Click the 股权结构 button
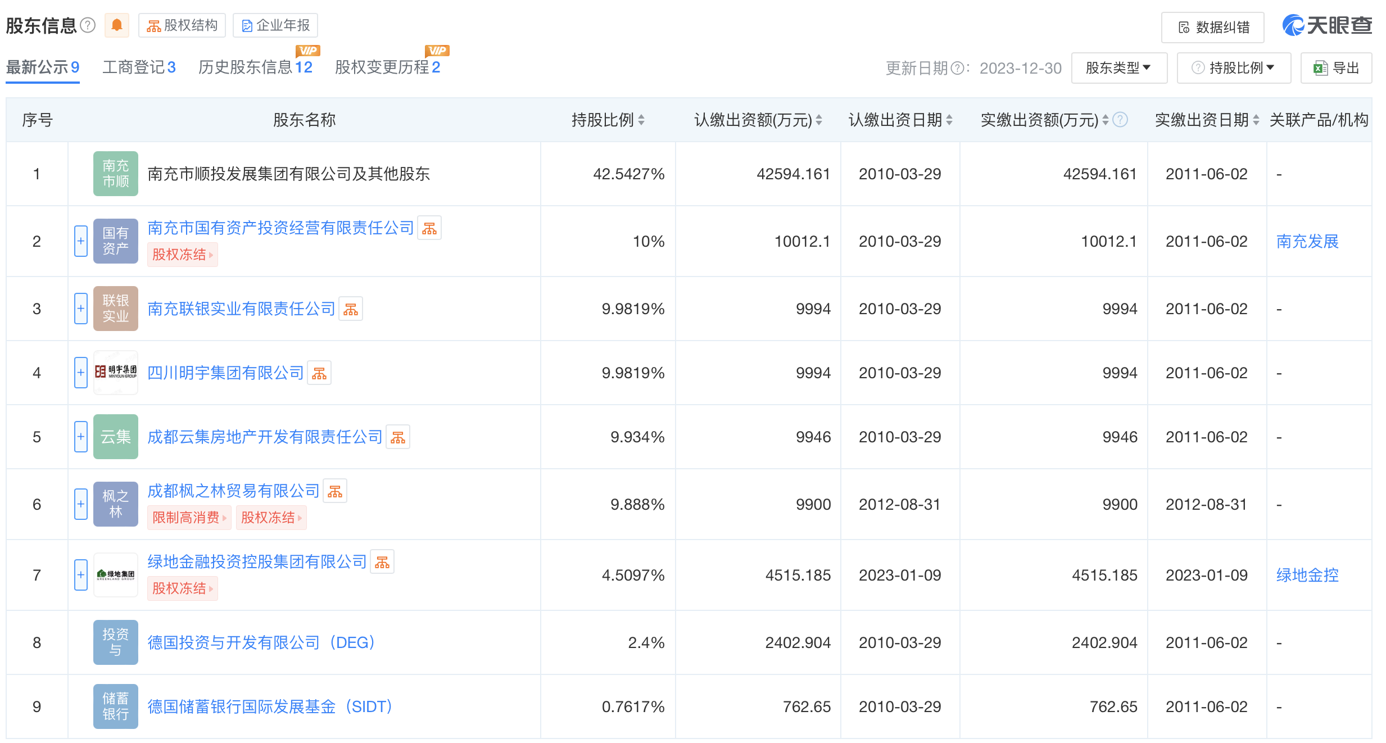The height and width of the screenshot is (743, 1386). coord(182,25)
